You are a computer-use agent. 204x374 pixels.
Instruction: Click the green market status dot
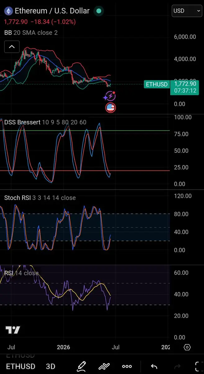coord(99,11)
